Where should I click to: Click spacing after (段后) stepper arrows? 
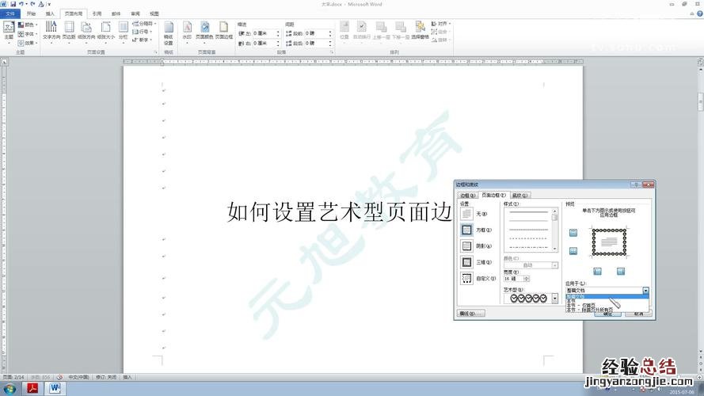pyautogui.click(x=330, y=43)
